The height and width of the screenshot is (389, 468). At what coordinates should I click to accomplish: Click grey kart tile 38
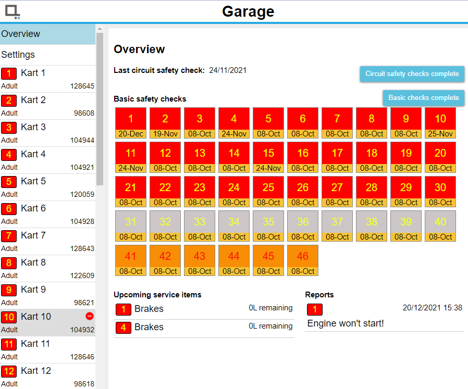(x=371, y=226)
